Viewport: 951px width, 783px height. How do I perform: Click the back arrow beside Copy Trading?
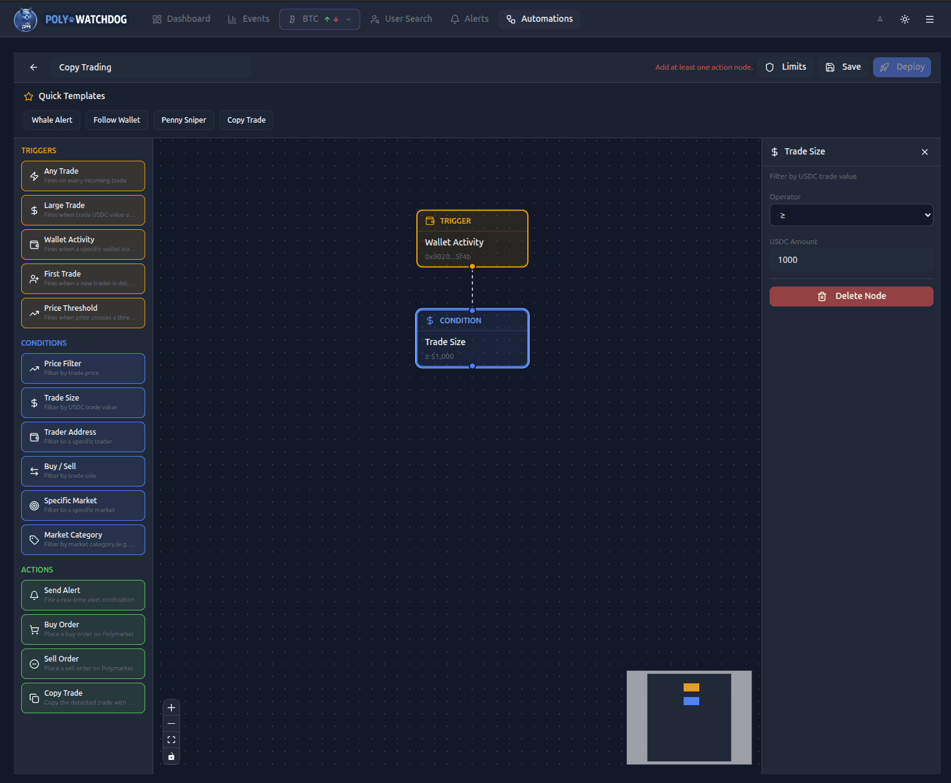(x=34, y=67)
